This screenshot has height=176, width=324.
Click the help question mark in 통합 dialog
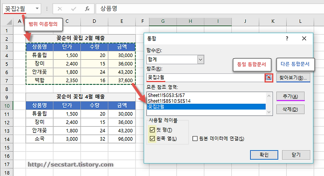pyautogui.click(x=287, y=38)
